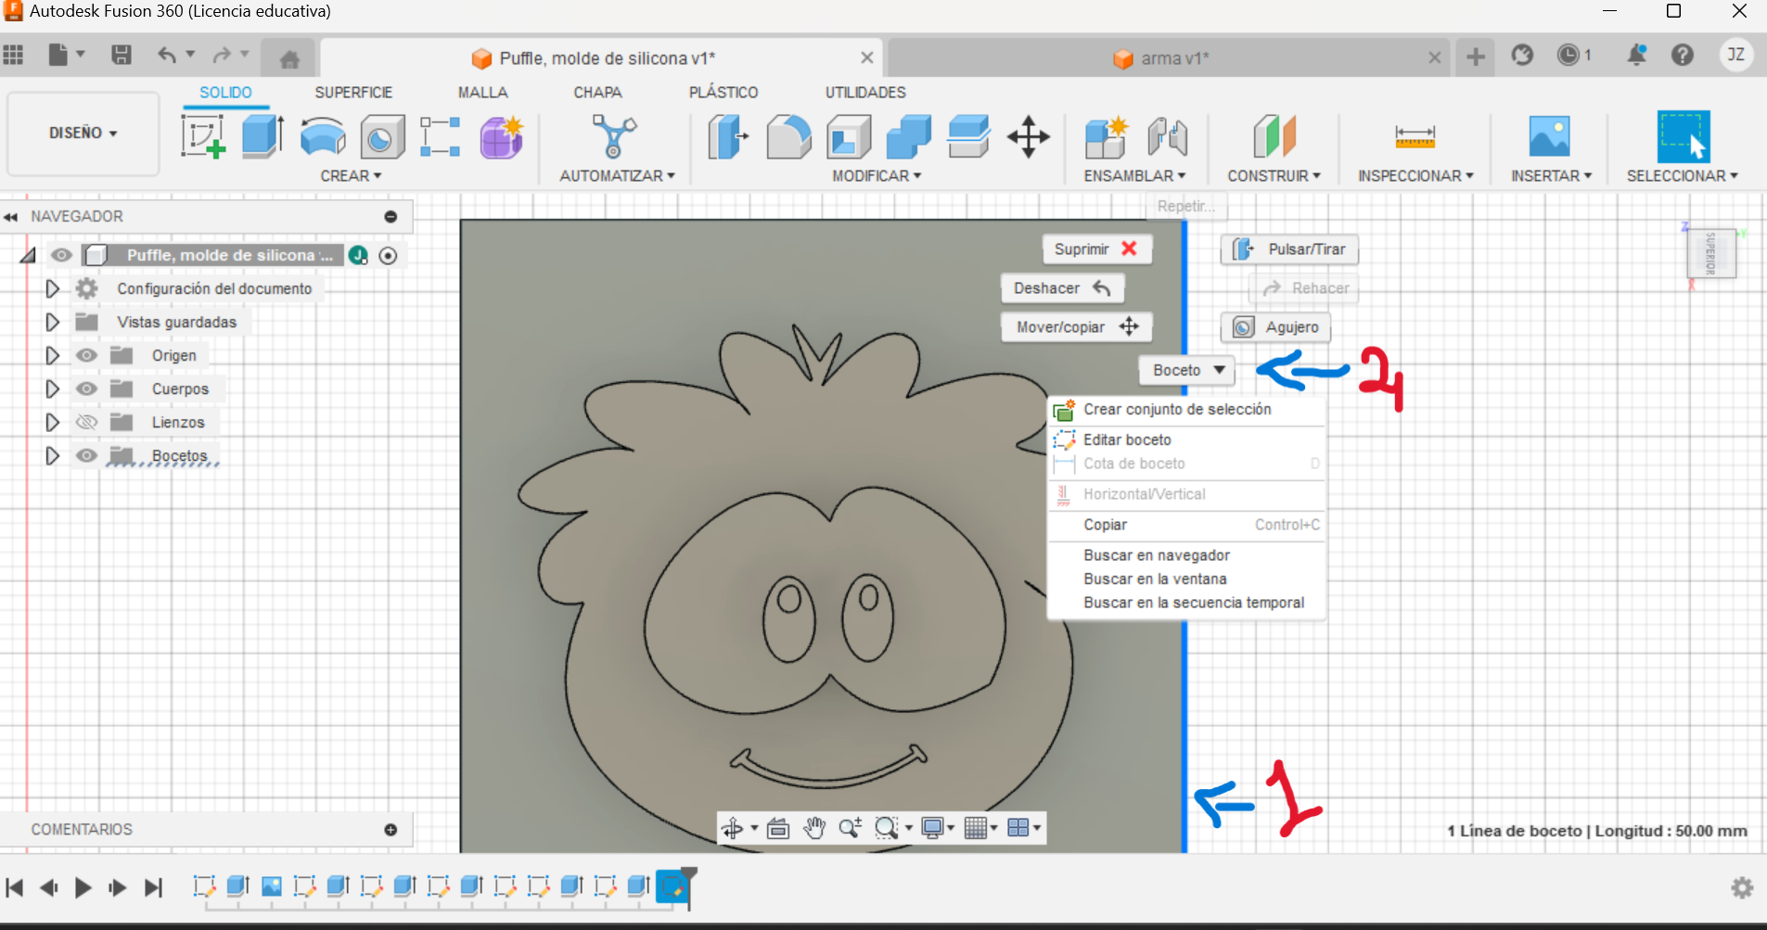Image resolution: width=1767 pixels, height=930 pixels.
Task: Open the INSPECCIONAR dropdown menu
Action: (x=1415, y=175)
